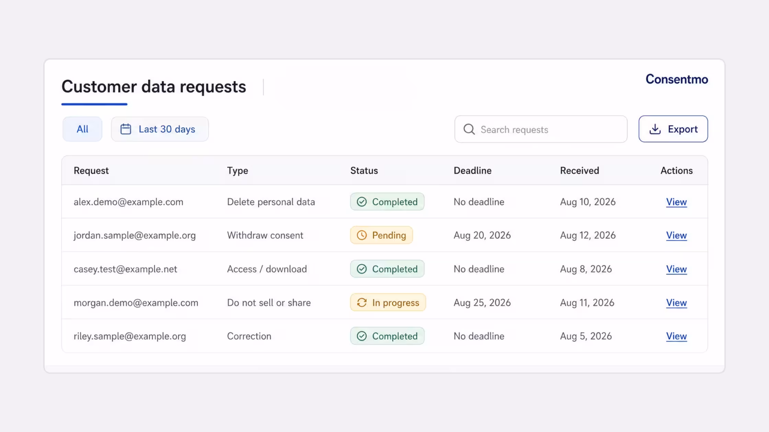Click the checkmark icon in alex.demo's Completed badge
The width and height of the screenshot is (769, 432).
point(362,202)
